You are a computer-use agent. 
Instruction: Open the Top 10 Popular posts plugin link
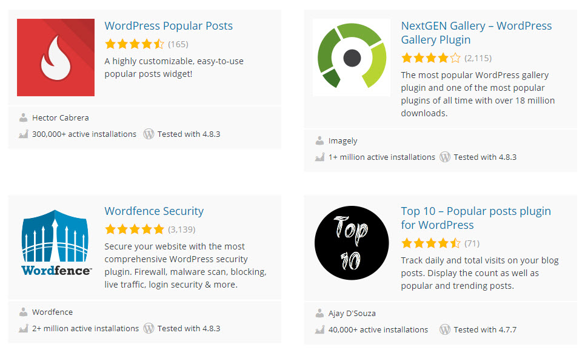click(476, 218)
